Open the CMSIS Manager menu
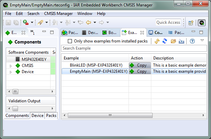Image resolution: width=211 pixels, height=139 pixels. (x=58, y=14)
